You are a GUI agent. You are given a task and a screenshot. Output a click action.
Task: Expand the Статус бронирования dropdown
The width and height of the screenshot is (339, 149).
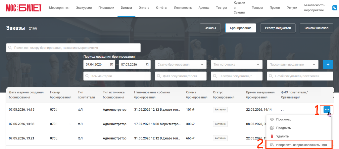pos(181,64)
